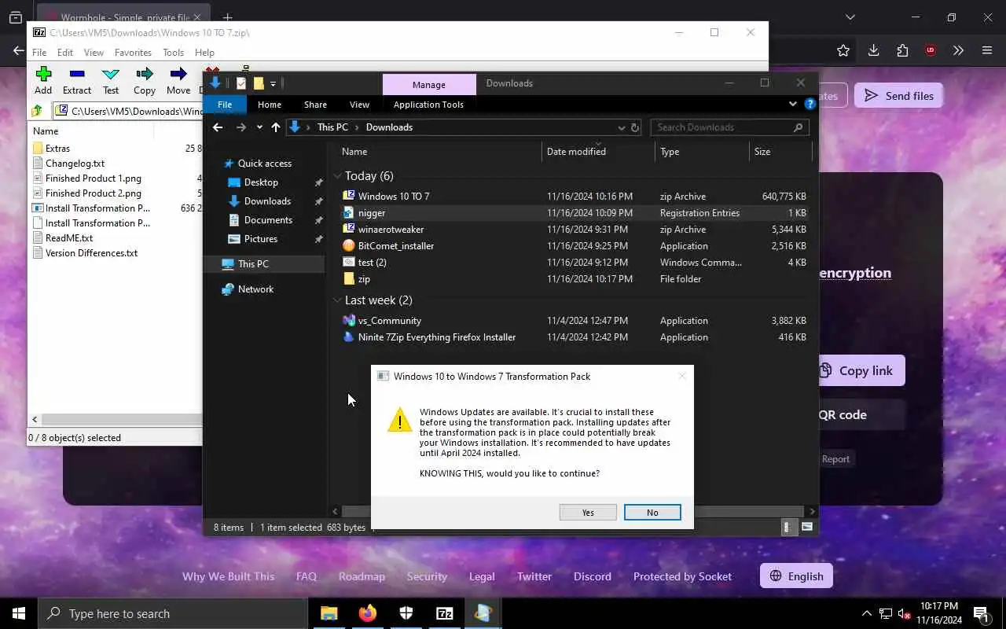The width and height of the screenshot is (1006, 629).
Task: Click Windows taskbar search box
Action: (173, 613)
